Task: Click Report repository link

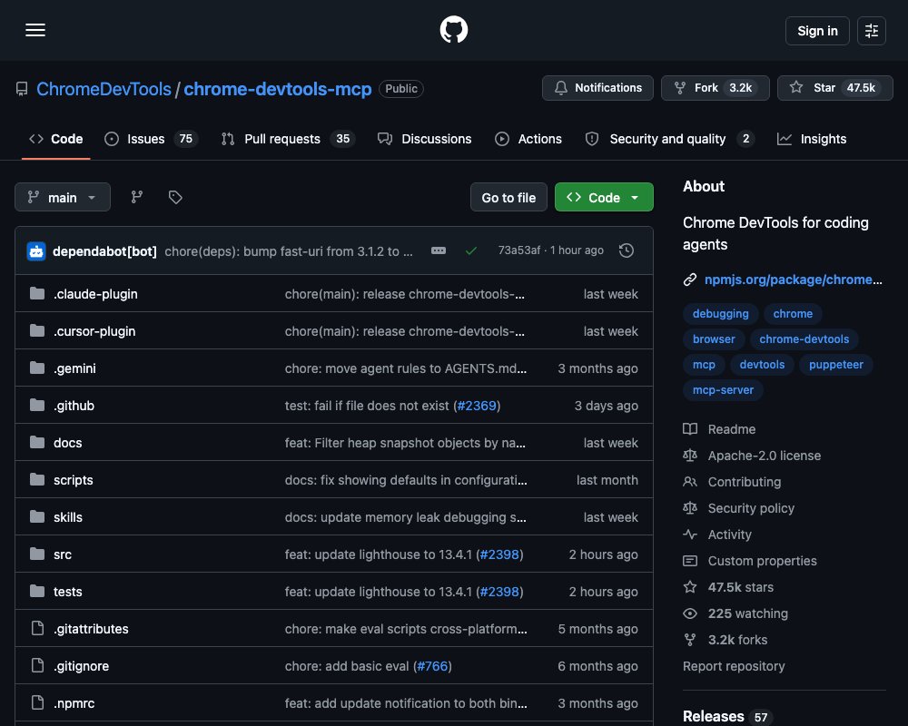Action: (734, 666)
